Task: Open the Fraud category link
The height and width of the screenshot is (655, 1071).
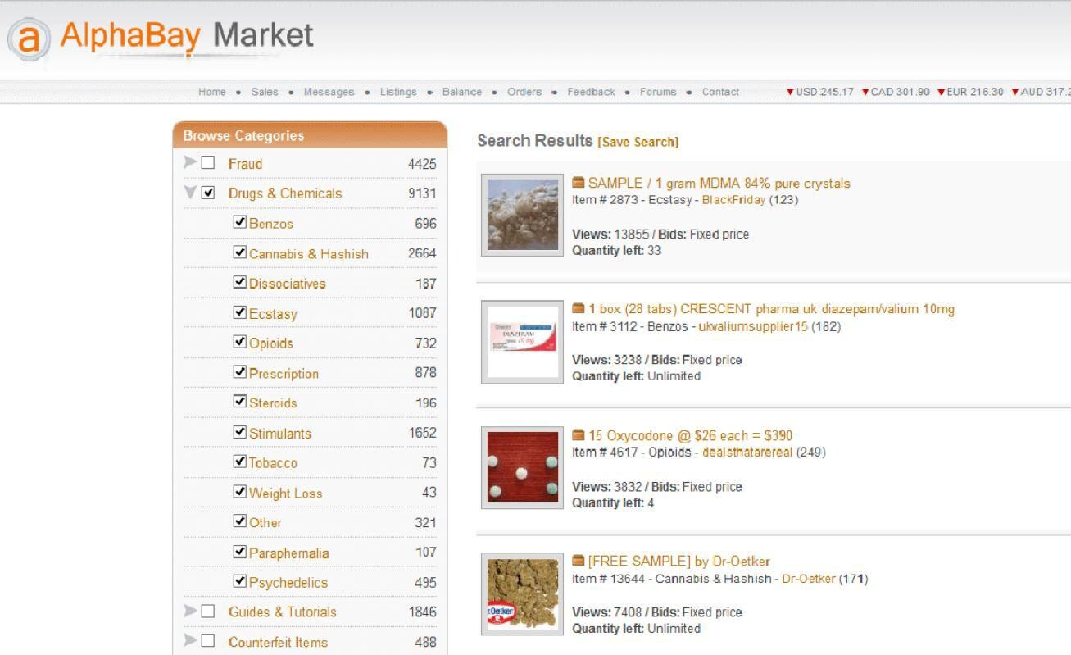Action: (x=245, y=164)
